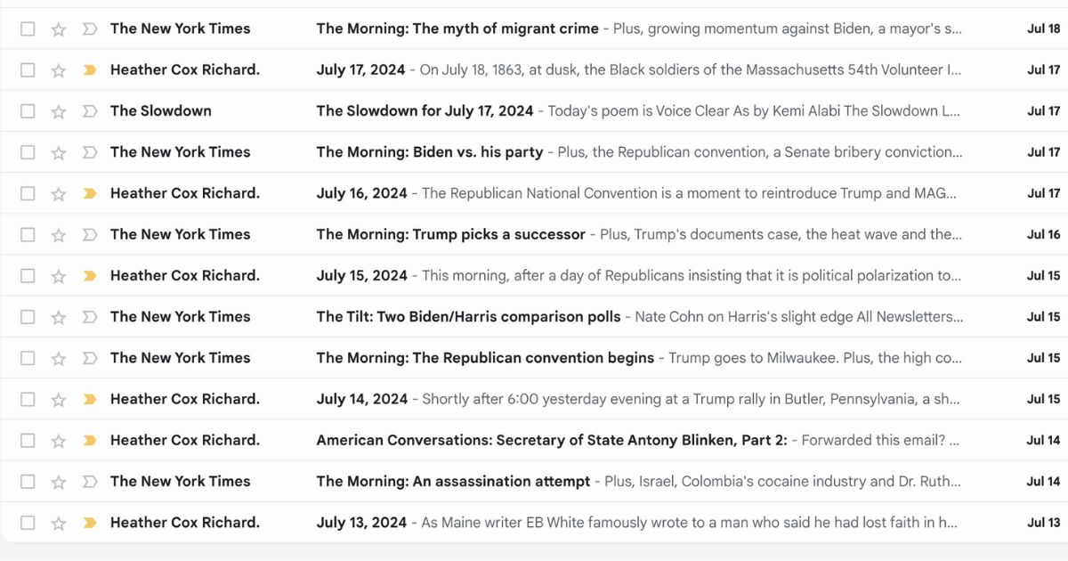Star the "Trump picks a successor" email
The image size is (1068, 561).
point(59,235)
